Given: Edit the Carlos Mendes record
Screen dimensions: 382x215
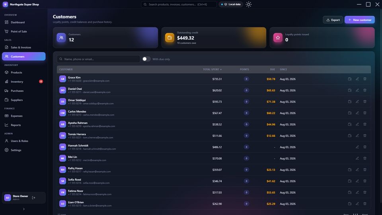Looking at the screenshot, I should [x=357, y=113].
